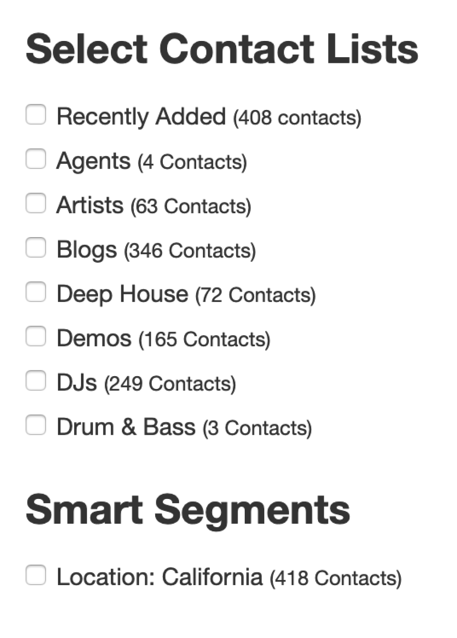Check the DJs list checkbox
This screenshot has width=457, height=638.
click(36, 380)
